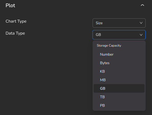
Task: Open the Data Type dropdown showing GB
Action: pyautogui.click(x=119, y=35)
